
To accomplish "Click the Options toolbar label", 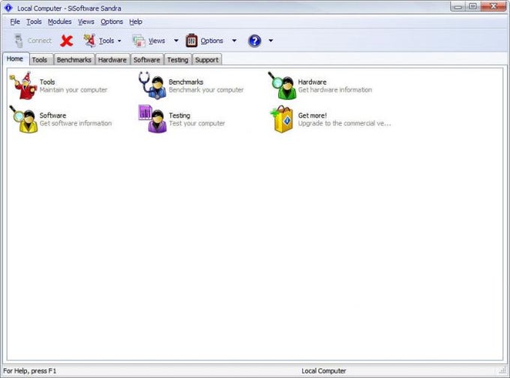I will (211, 40).
